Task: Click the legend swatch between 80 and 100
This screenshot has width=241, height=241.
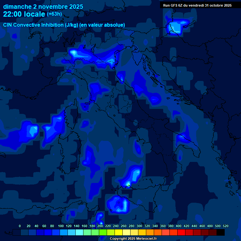Action: tap(56, 233)
